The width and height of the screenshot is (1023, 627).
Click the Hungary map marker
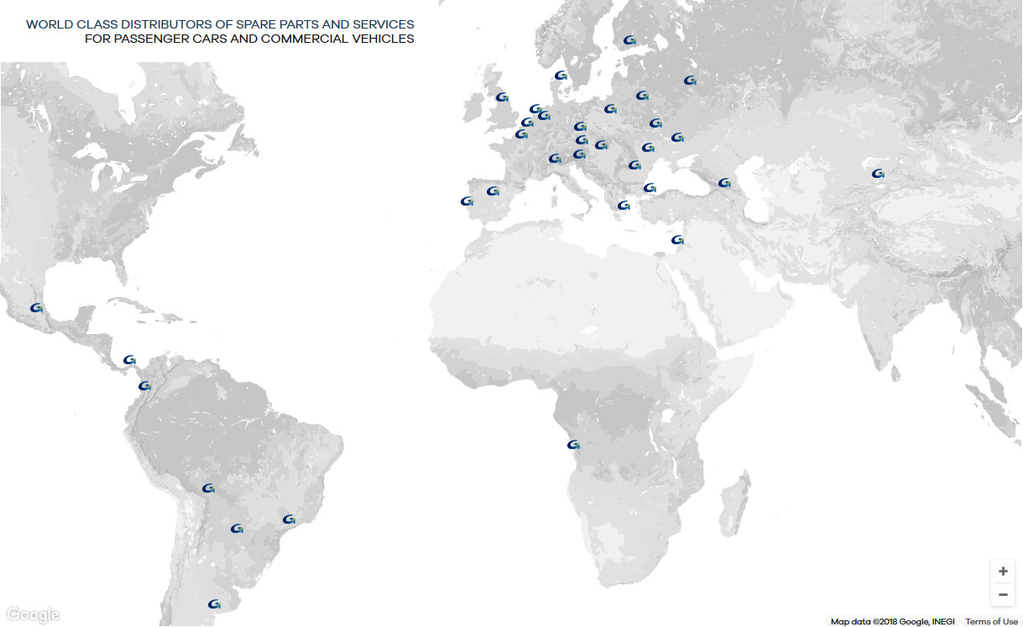point(601,145)
